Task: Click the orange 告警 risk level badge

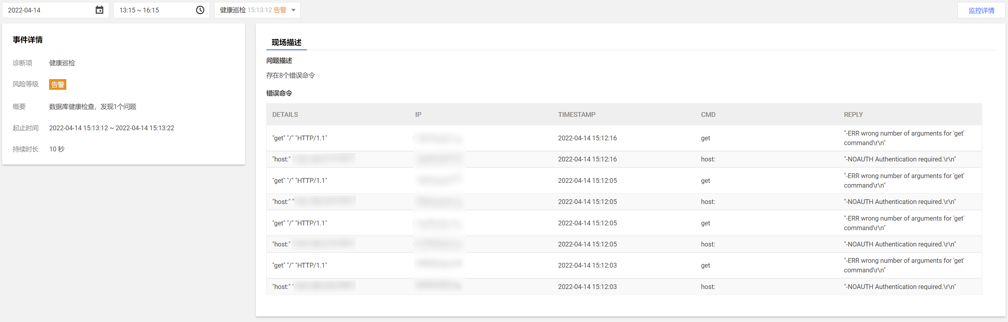Action: (57, 84)
